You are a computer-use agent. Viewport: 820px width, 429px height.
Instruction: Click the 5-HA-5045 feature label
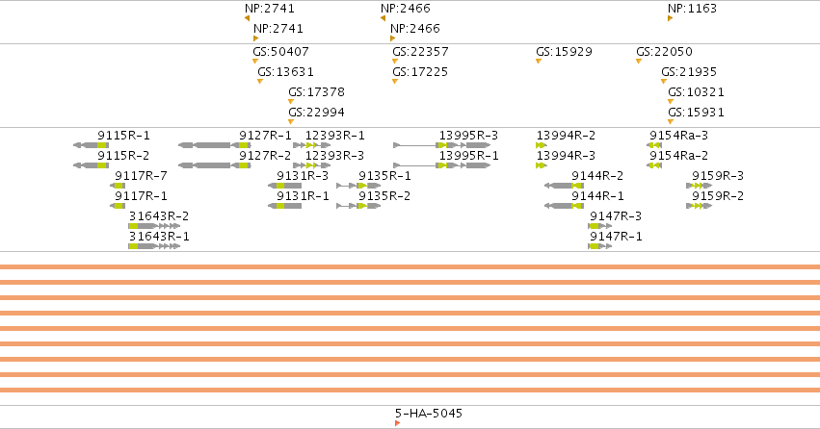pos(428,414)
